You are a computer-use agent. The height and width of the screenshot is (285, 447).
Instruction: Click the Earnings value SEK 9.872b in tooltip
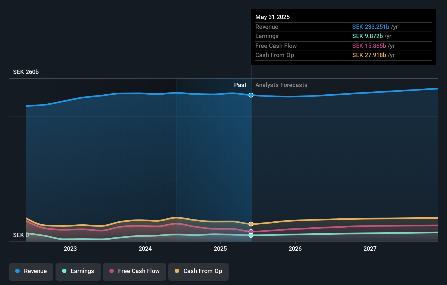(x=367, y=36)
